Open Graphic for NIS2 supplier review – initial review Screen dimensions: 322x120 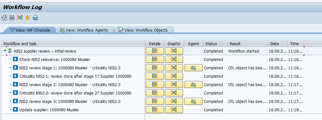(x=174, y=51)
